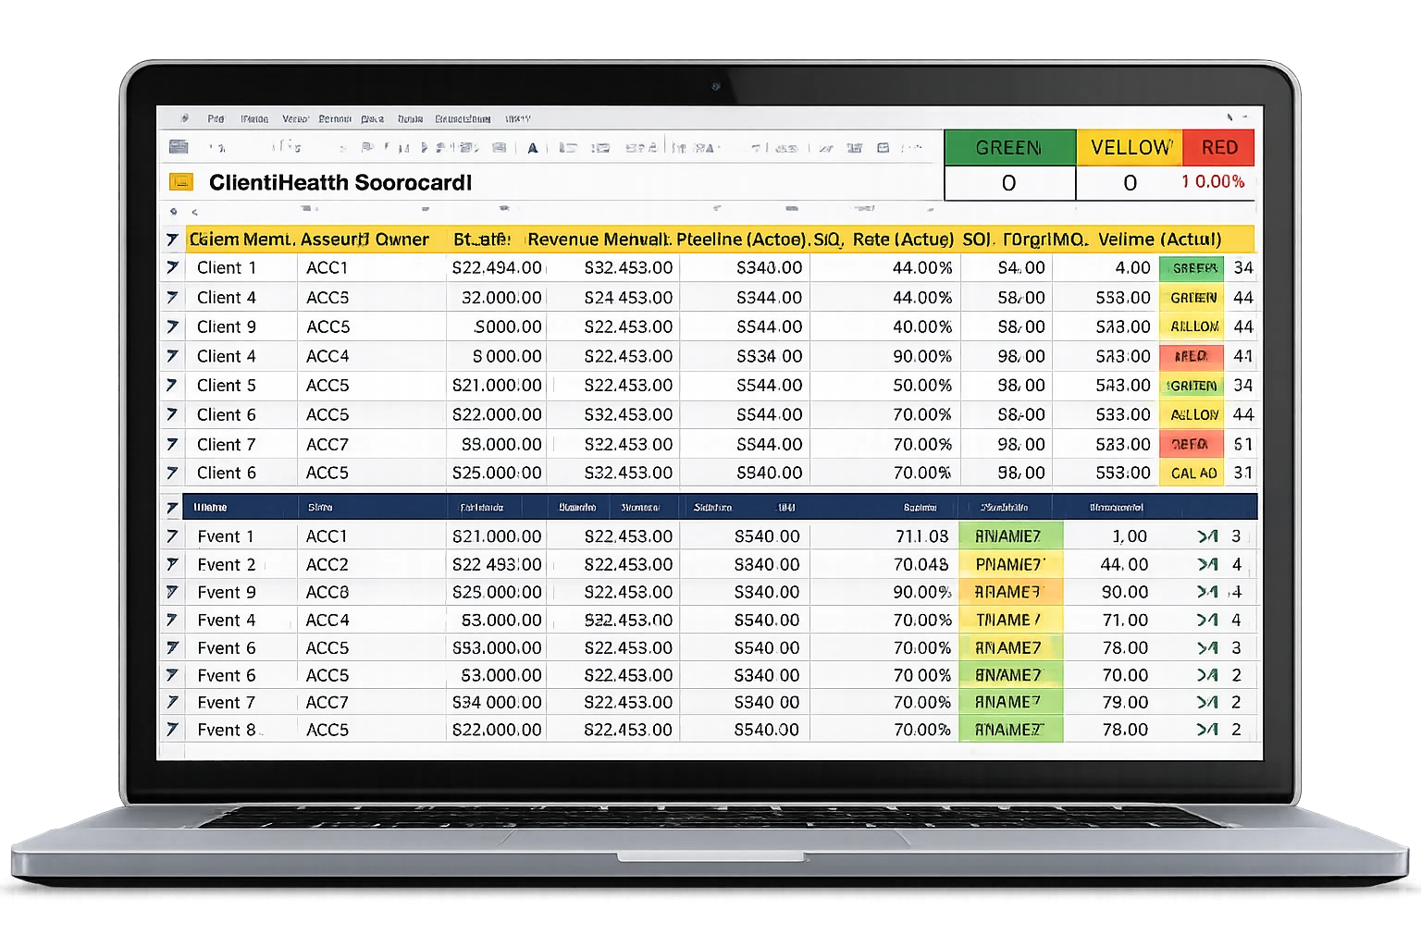The image size is (1421, 947).
Task: Click the arrow icon ending the Fvent 1 row
Action: coord(1207,536)
